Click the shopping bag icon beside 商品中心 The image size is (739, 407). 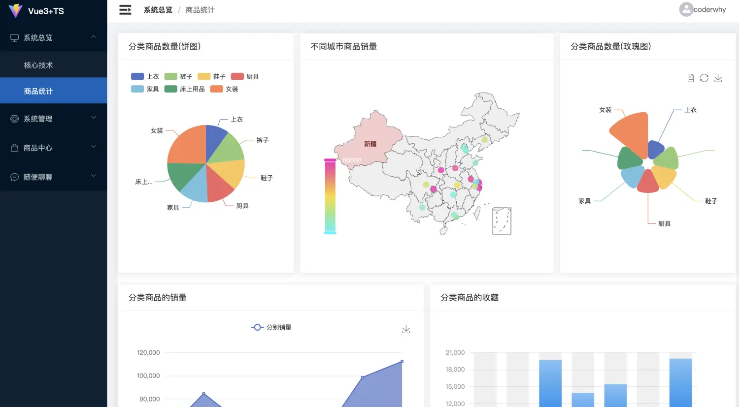click(x=15, y=148)
